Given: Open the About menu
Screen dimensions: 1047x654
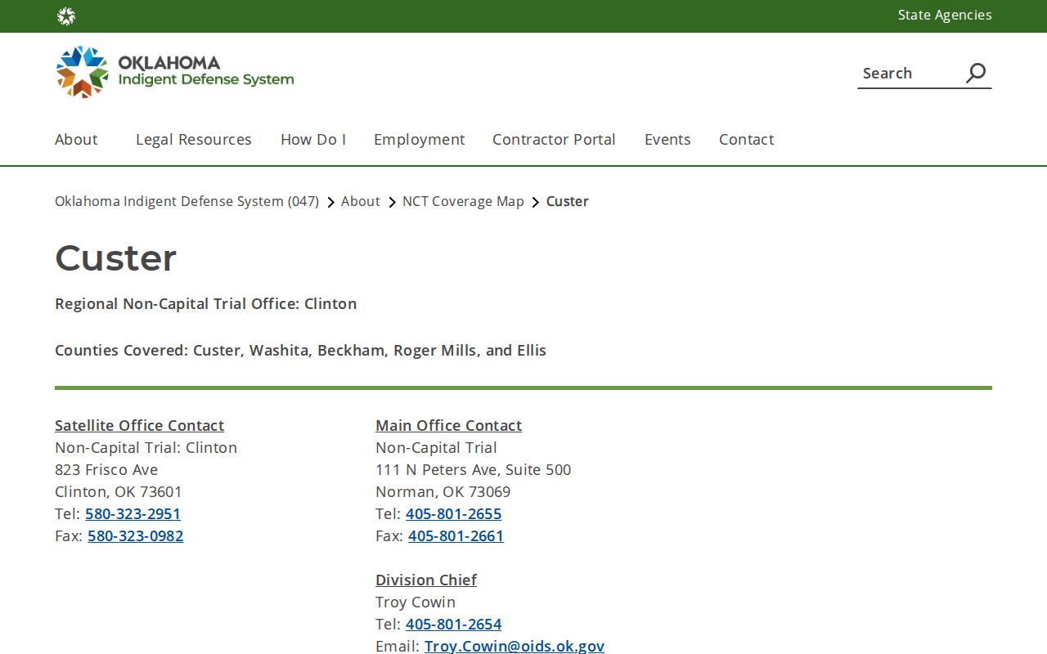Looking at the screenshot, I should click(76, 139).
